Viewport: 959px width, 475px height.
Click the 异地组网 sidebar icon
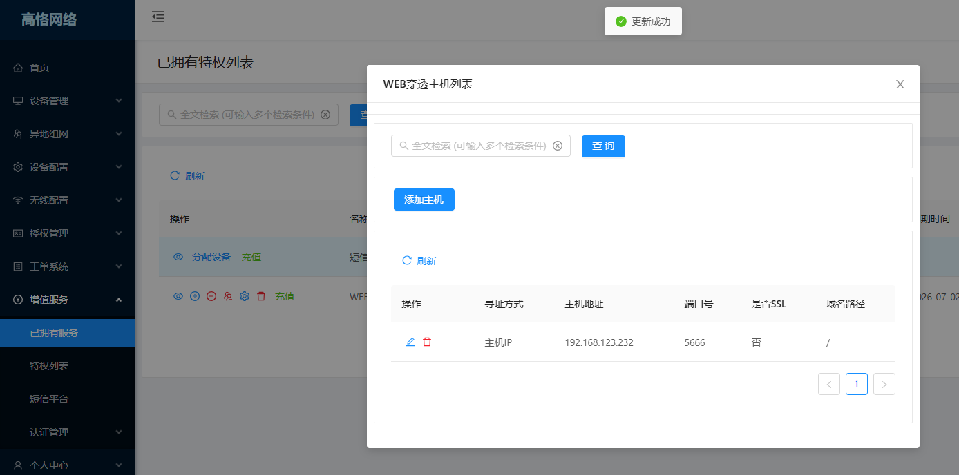pyautogui.click(x=18, y=134)
